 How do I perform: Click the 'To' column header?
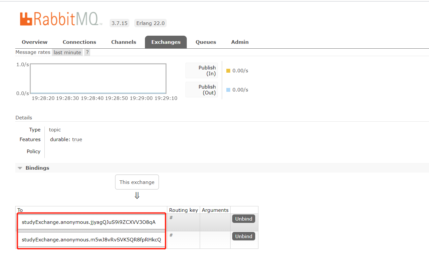(x=20, y=210)
